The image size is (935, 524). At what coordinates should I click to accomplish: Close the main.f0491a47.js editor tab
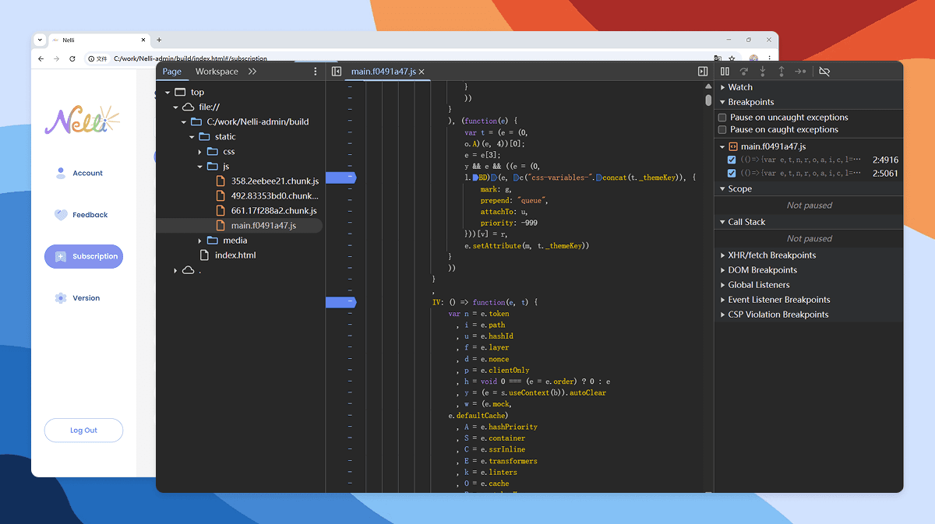422,72
